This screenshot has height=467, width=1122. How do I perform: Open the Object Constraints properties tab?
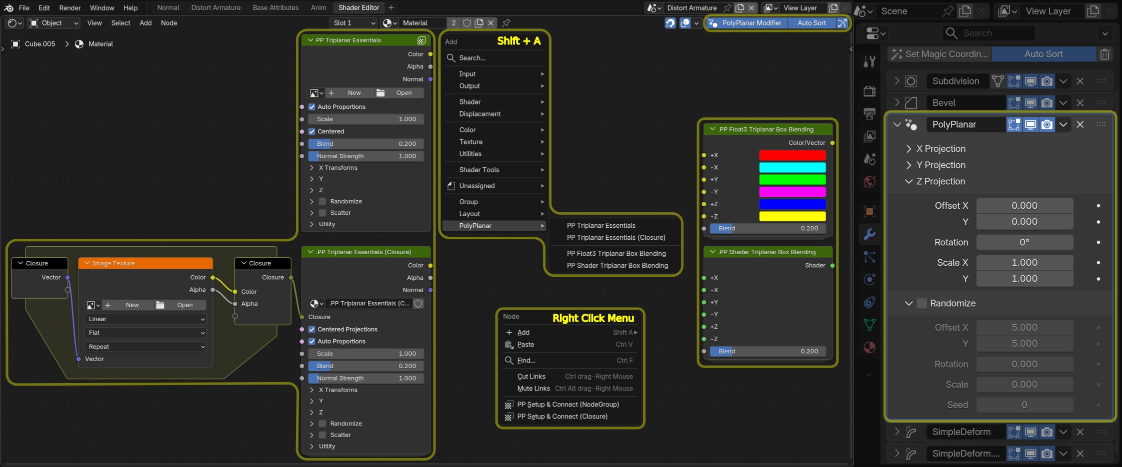pyautogui.click(x=869, y=302)
